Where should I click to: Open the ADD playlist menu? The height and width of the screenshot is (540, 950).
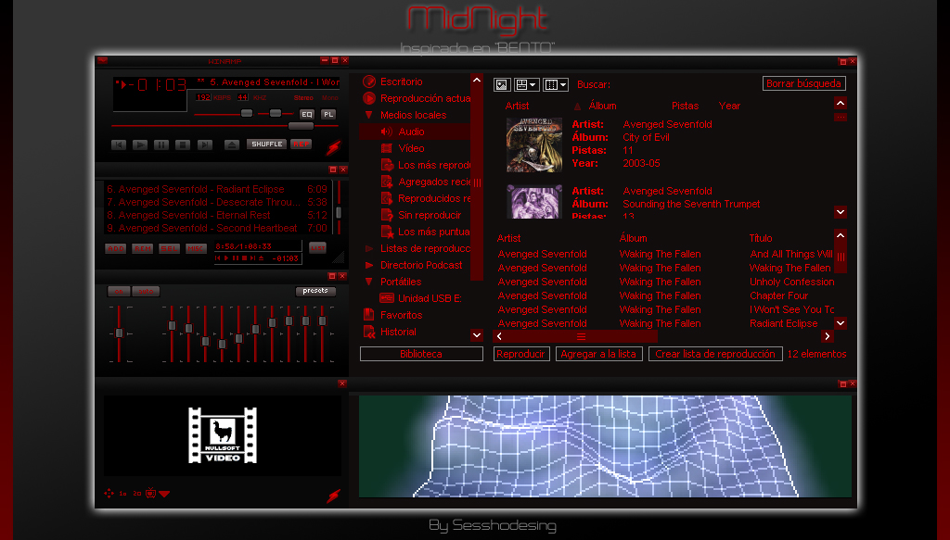116,248
